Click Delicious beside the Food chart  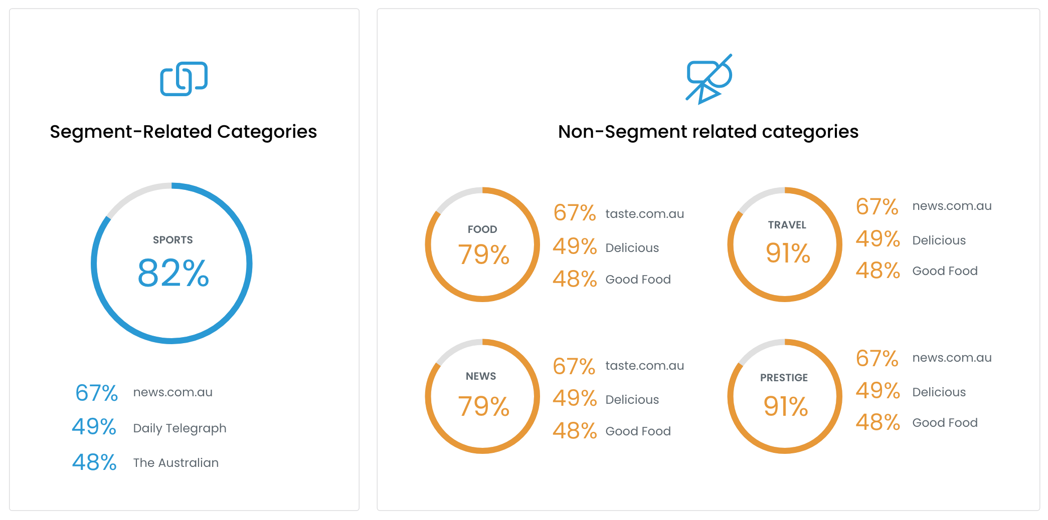click(x=632, y=248)
